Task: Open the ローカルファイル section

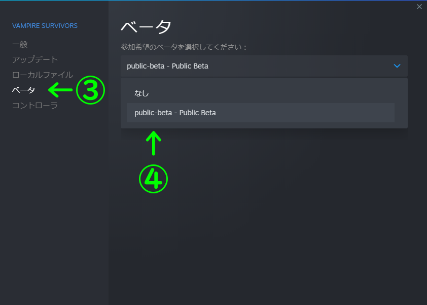Action: 43,75
